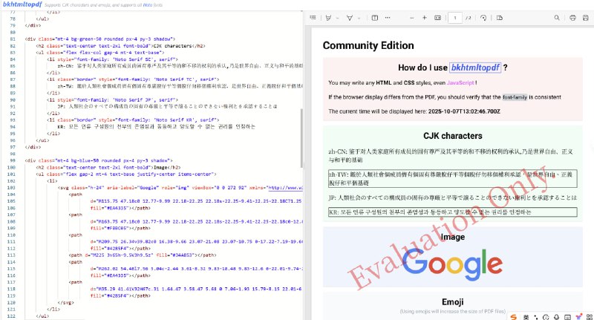This screenshot has height=320, width=594.
Task: Click the zh-CN line in PDF preview
Action: pos(451,156)
